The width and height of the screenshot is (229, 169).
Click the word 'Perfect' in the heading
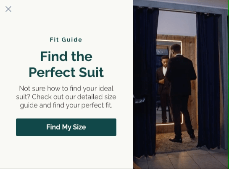(52, 72)
